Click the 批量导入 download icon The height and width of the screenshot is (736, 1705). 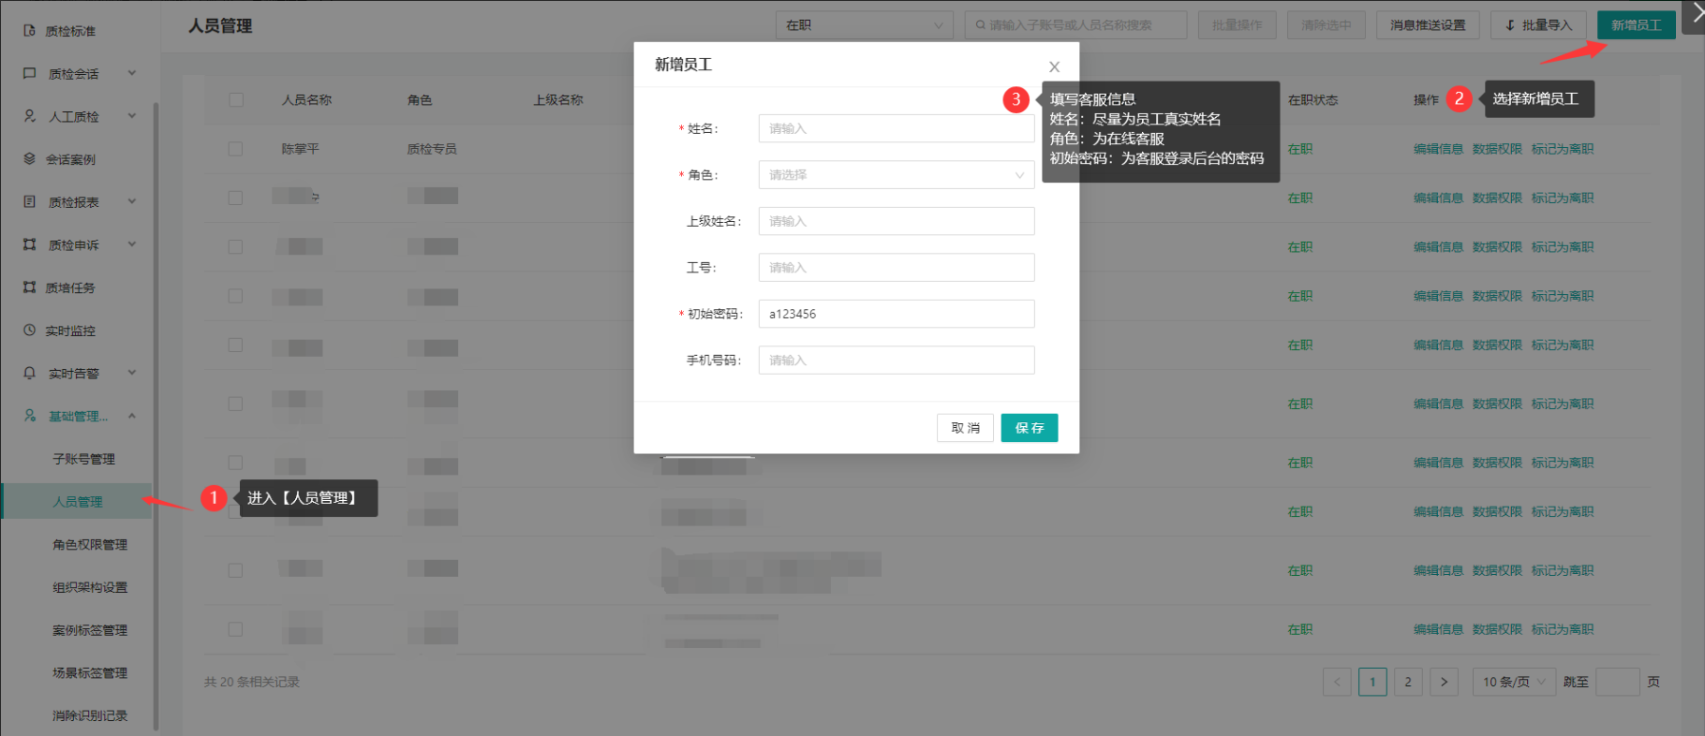click(x=1510, y=25)
